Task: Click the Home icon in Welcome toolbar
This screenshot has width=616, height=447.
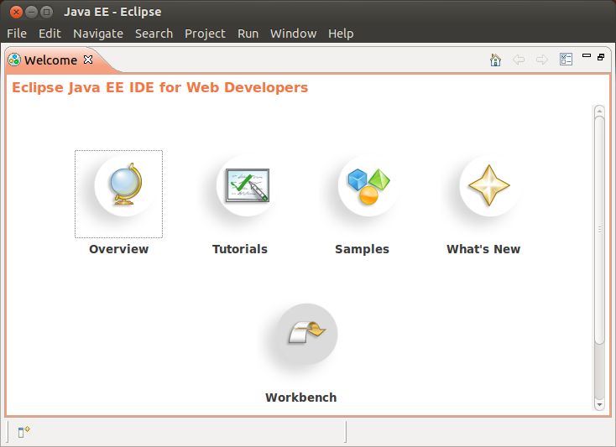Action: click(x=495, y=60)
